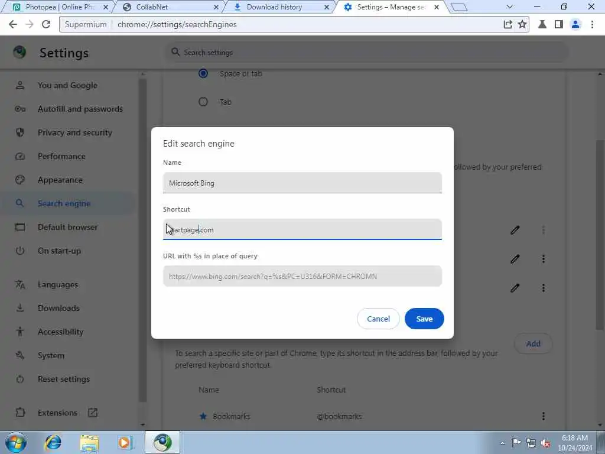This screenshot has height=454, width=605.
Task: Toggle the side panel icon
Action: coord(559,24)
